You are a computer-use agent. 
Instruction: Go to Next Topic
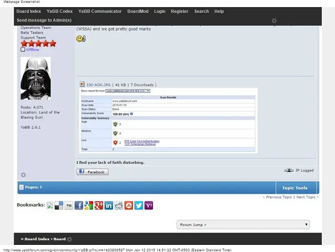tap(306, 197)
